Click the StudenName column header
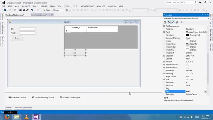 pyautogui.click(x=102, y=27)
